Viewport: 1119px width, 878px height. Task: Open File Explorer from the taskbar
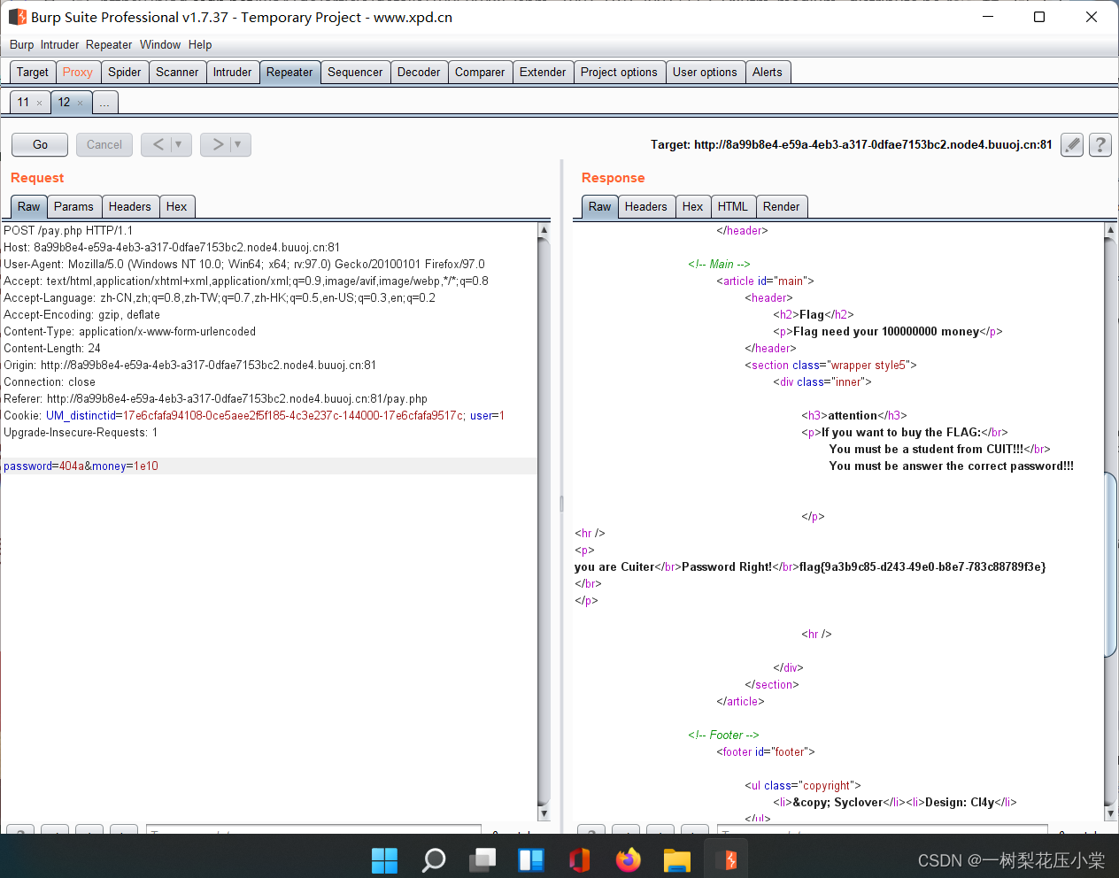[x=677, y=859]
